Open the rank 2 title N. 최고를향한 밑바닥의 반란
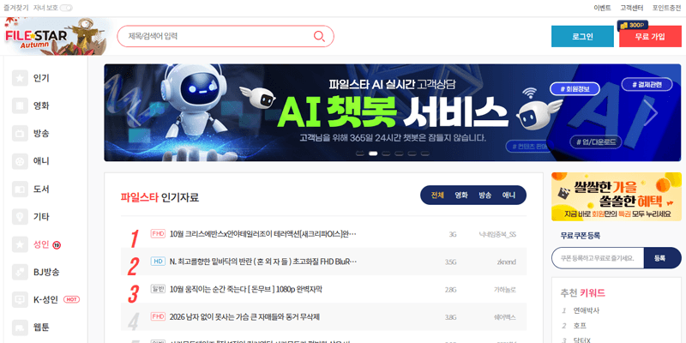Image resolution: width=686 pixels, height=343 pixels. click(263, 262)
